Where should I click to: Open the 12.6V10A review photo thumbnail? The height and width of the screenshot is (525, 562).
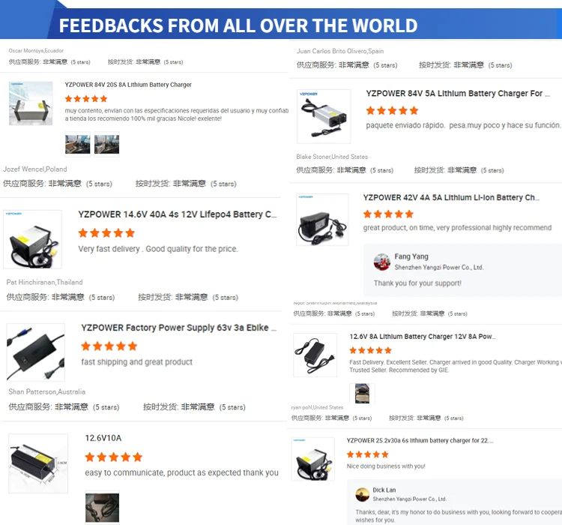(x=102, y=508)
